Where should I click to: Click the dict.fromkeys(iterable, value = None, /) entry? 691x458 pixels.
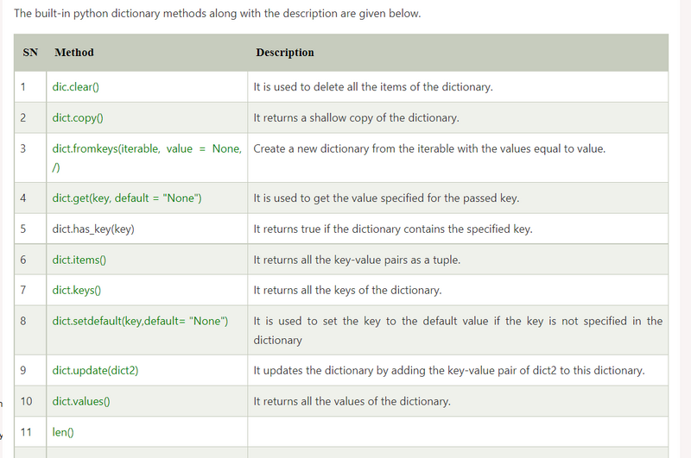[146, 148]
